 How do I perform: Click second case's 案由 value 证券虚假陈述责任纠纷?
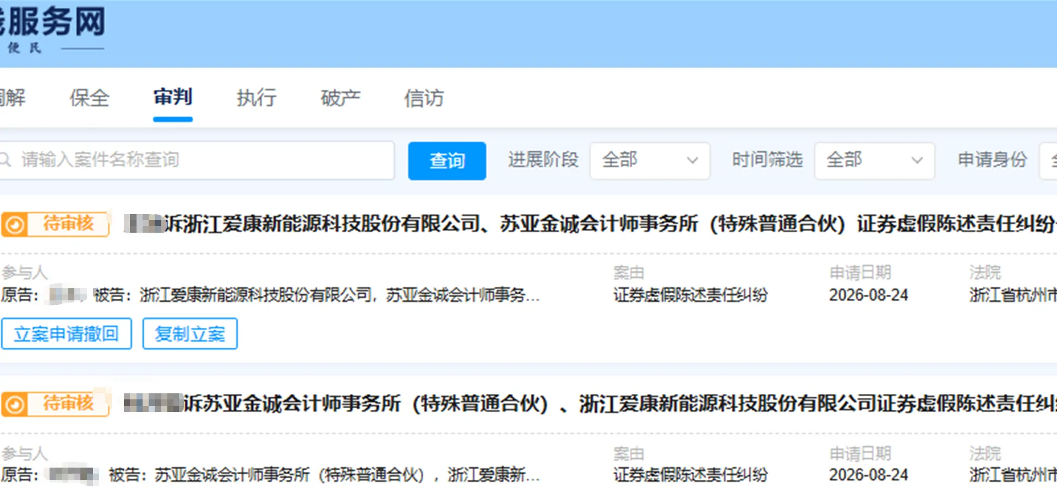pos(690,475)
